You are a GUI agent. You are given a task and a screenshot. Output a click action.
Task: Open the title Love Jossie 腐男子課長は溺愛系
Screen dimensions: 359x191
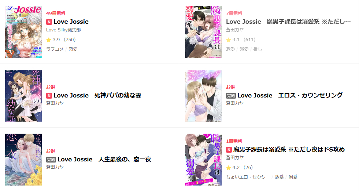[x=289, y=22]
